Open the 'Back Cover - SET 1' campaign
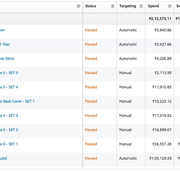The image size is (180, 171). (x=17, y=101)
